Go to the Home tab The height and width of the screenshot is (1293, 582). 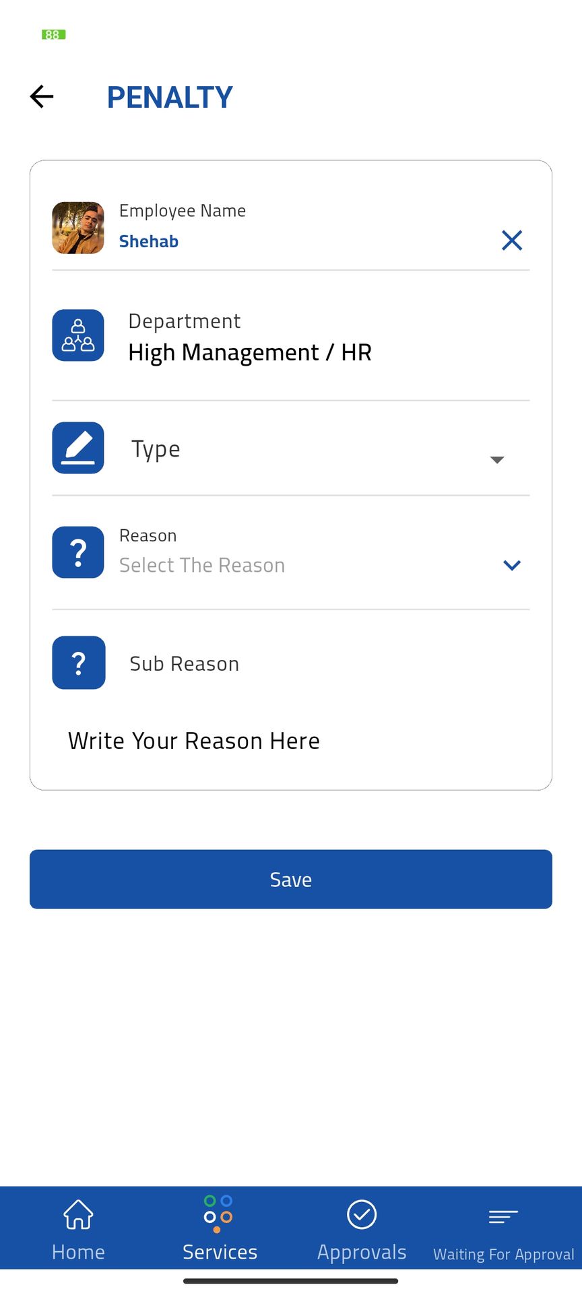click(78, 1229)
